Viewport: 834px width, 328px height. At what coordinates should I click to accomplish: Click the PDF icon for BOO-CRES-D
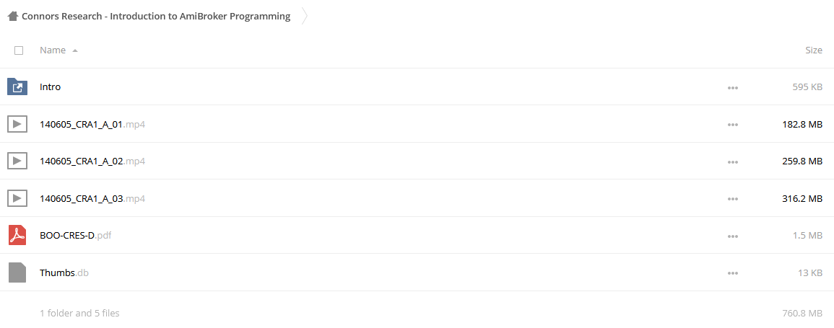click(x=17, y=235)
